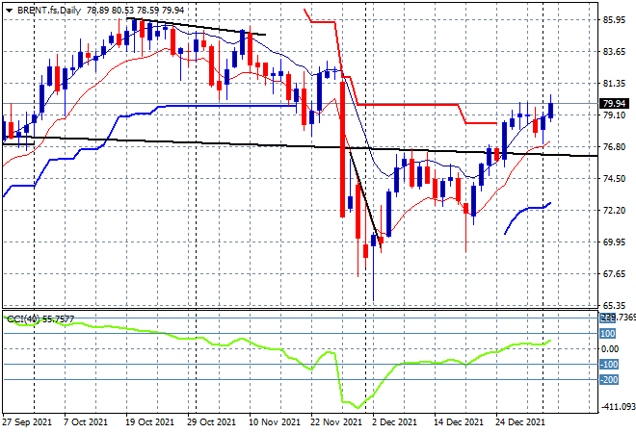Click the 65.35 price axis label
The height and width of the screenshot is (433, 636).
pos(615,305)
